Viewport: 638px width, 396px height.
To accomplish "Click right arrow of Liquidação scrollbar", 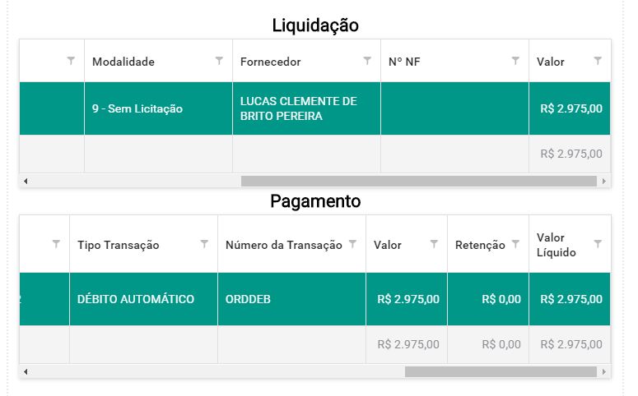I will [x=604, y=181].
